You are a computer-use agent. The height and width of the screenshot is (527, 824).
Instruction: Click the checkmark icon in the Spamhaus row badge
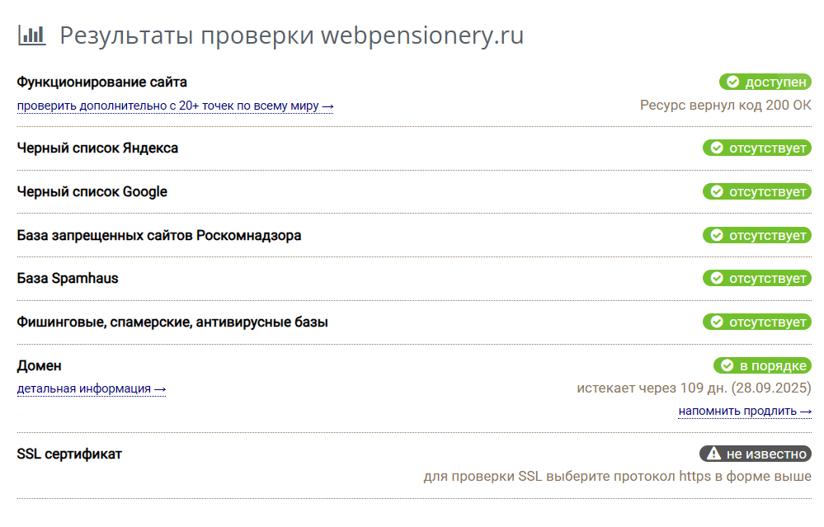point(717,279)
